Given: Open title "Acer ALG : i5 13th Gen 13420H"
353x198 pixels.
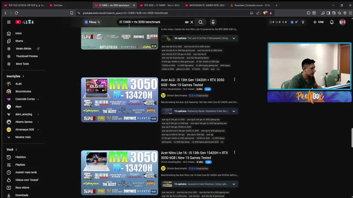Looking at the screenshot, I should pos(192,82).
